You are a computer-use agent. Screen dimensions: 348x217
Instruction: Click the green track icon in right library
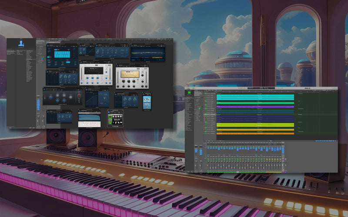pyautogui.click(x=188, y=93)
